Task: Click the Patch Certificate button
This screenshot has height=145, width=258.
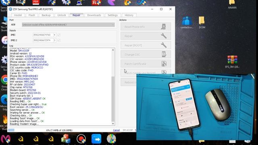Action: point(146,64)
